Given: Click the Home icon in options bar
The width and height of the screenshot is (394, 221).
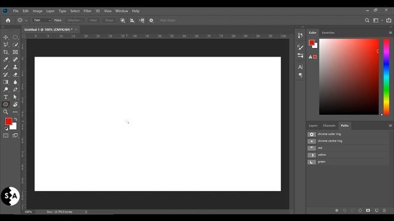Looking at the screenshot, I should pos(8,20).
